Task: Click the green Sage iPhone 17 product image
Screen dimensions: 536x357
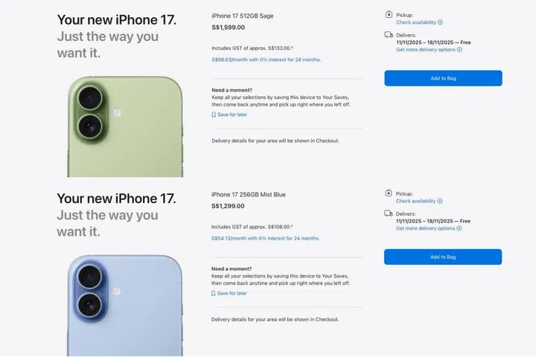Action: (125, 126)
